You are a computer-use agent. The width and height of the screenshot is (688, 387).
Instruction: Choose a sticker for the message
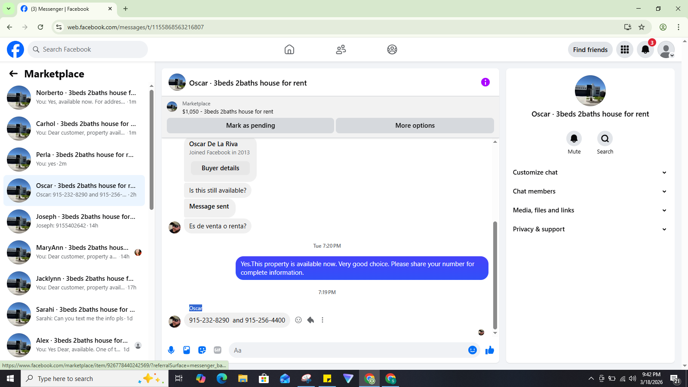point(202,350)
